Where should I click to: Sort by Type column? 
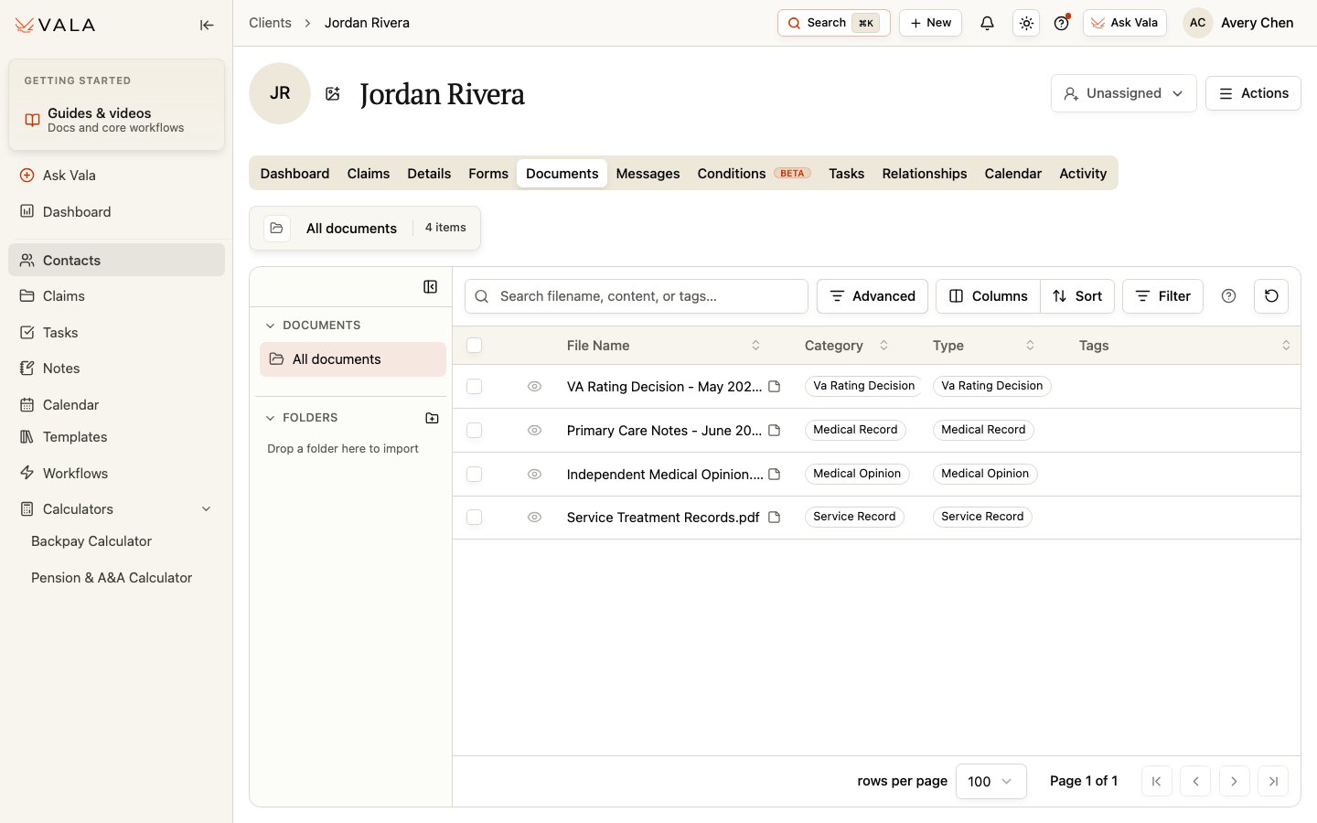click(x=1030, y=346)
